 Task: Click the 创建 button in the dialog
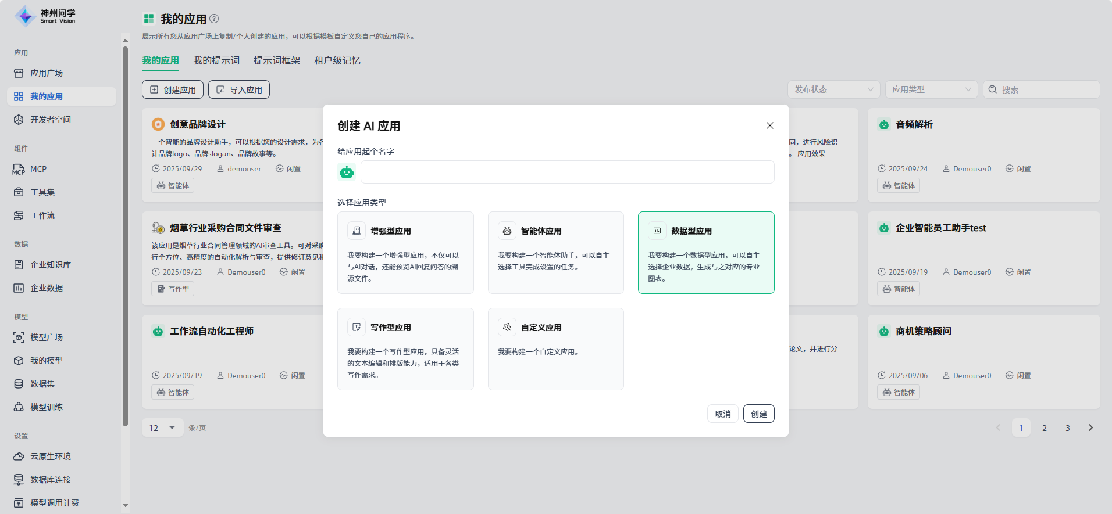point(758,414)
